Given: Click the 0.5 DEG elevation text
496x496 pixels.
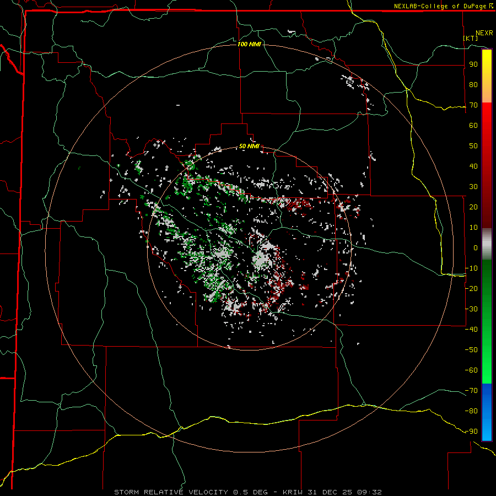Looking at the screenshot, I should click(x=251, y=492).
